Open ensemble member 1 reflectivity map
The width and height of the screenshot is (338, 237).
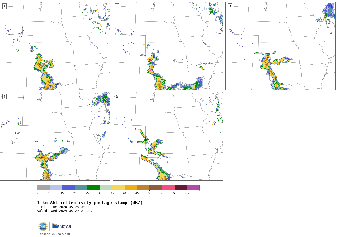click(x=55, y=46)
